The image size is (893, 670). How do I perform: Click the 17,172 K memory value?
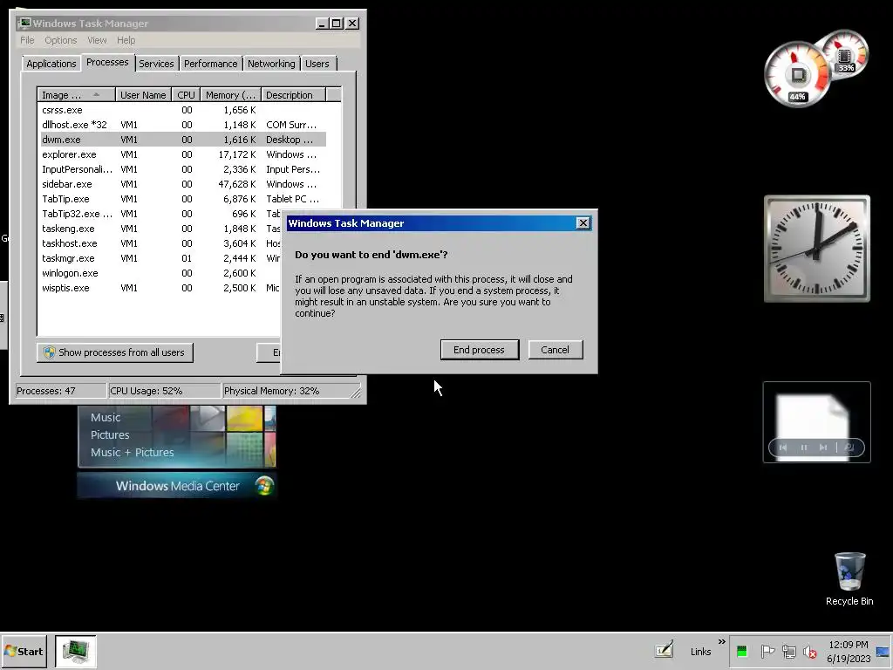click(239, 154)
